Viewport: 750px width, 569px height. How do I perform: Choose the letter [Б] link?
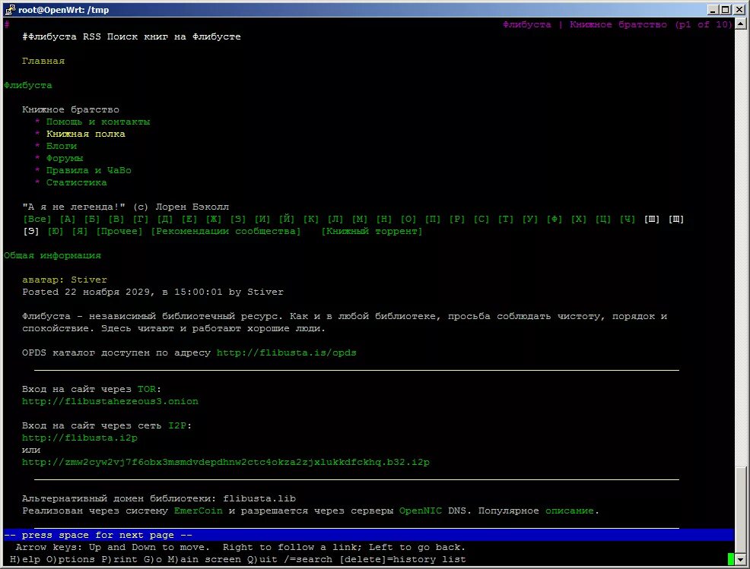[92, 219]
